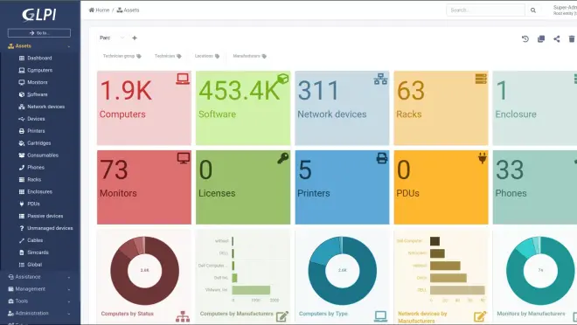The height and width of the screenshot is (325, 577).
Task: Collapse the Assets menu section
Action: point(39,46)
